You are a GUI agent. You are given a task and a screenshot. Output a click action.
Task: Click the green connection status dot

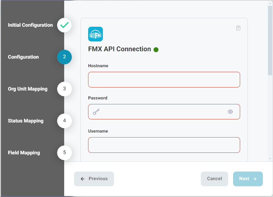156,50
